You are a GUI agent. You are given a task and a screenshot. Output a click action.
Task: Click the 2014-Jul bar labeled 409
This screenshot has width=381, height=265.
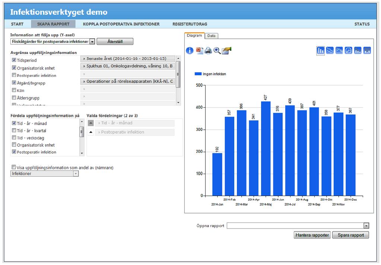tap(290, 151)
